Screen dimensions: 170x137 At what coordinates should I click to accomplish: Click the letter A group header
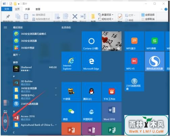coord(14,111)
